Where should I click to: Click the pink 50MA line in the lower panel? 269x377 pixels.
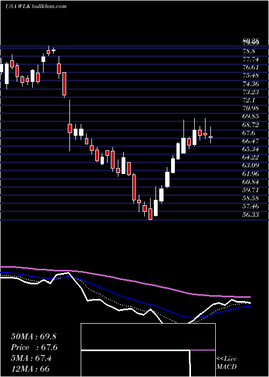click(x=125, y=280)
